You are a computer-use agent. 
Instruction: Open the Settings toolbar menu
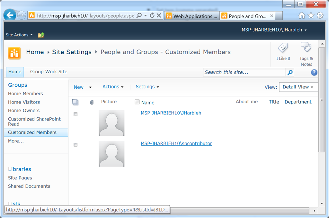[x=147, y=87]
